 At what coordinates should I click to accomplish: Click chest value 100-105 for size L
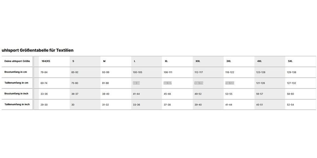(x=138, y=72)
